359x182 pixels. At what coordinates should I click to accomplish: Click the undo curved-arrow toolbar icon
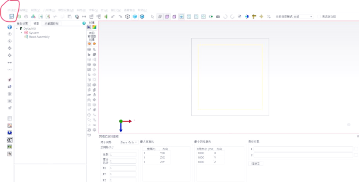tap(113, 16)
